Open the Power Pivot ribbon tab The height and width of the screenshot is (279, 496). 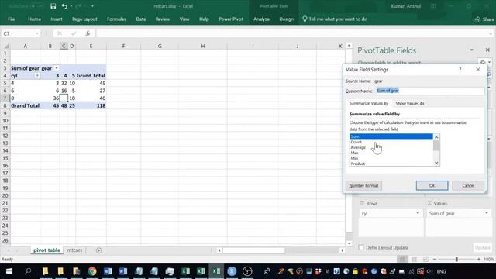[231, 19]
